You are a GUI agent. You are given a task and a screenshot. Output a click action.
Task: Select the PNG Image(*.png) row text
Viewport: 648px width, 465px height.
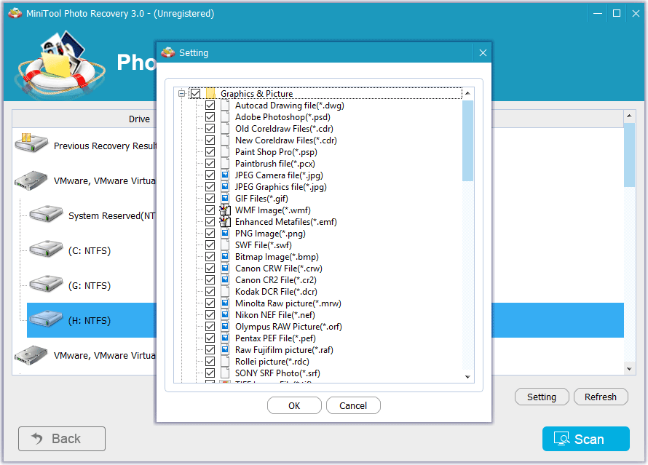[270, 234]
